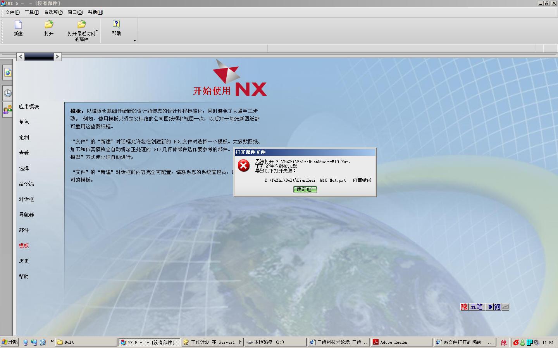
Task: Click the 11:51 system clock
Action: [x=548, y=343]
